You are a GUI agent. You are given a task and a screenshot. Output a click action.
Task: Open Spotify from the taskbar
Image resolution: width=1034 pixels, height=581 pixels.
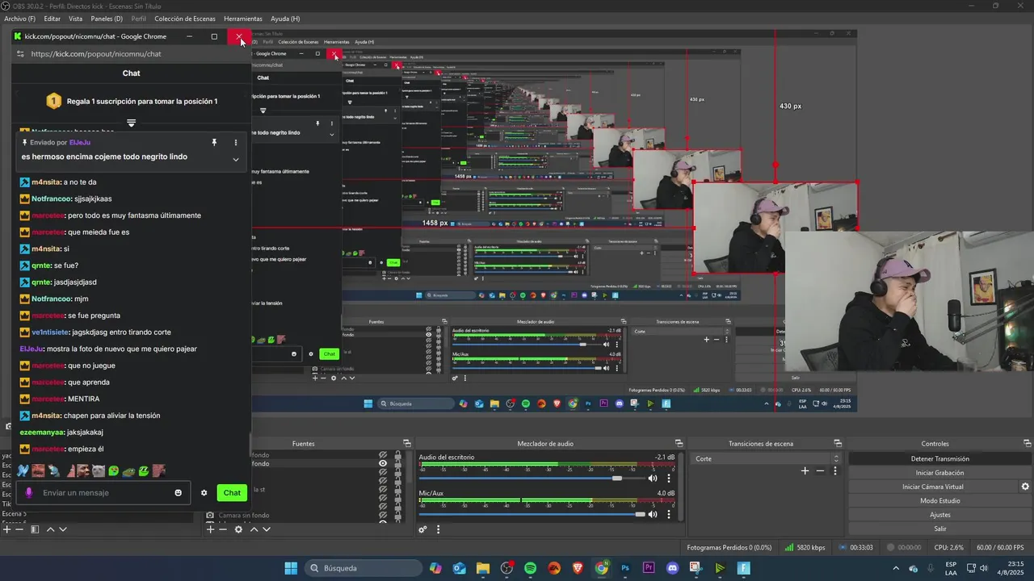pyautogui.click(x=531, y=568)
